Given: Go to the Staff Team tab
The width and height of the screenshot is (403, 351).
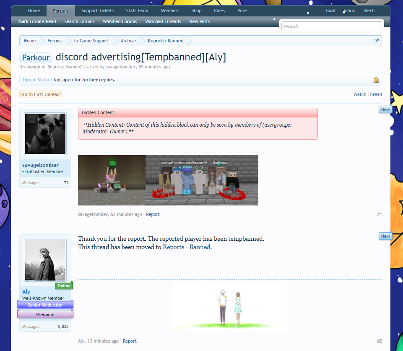Looking at the screenshot, I should coord(137,10).
